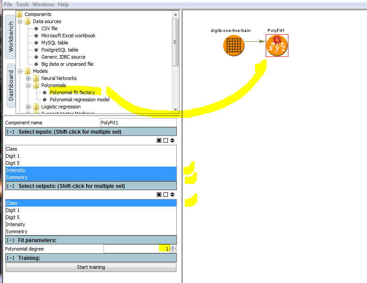Select Polynomial regression model in tree
Image resolution: width=367 pixels, height=283 pixels.
tap(79, 100)
